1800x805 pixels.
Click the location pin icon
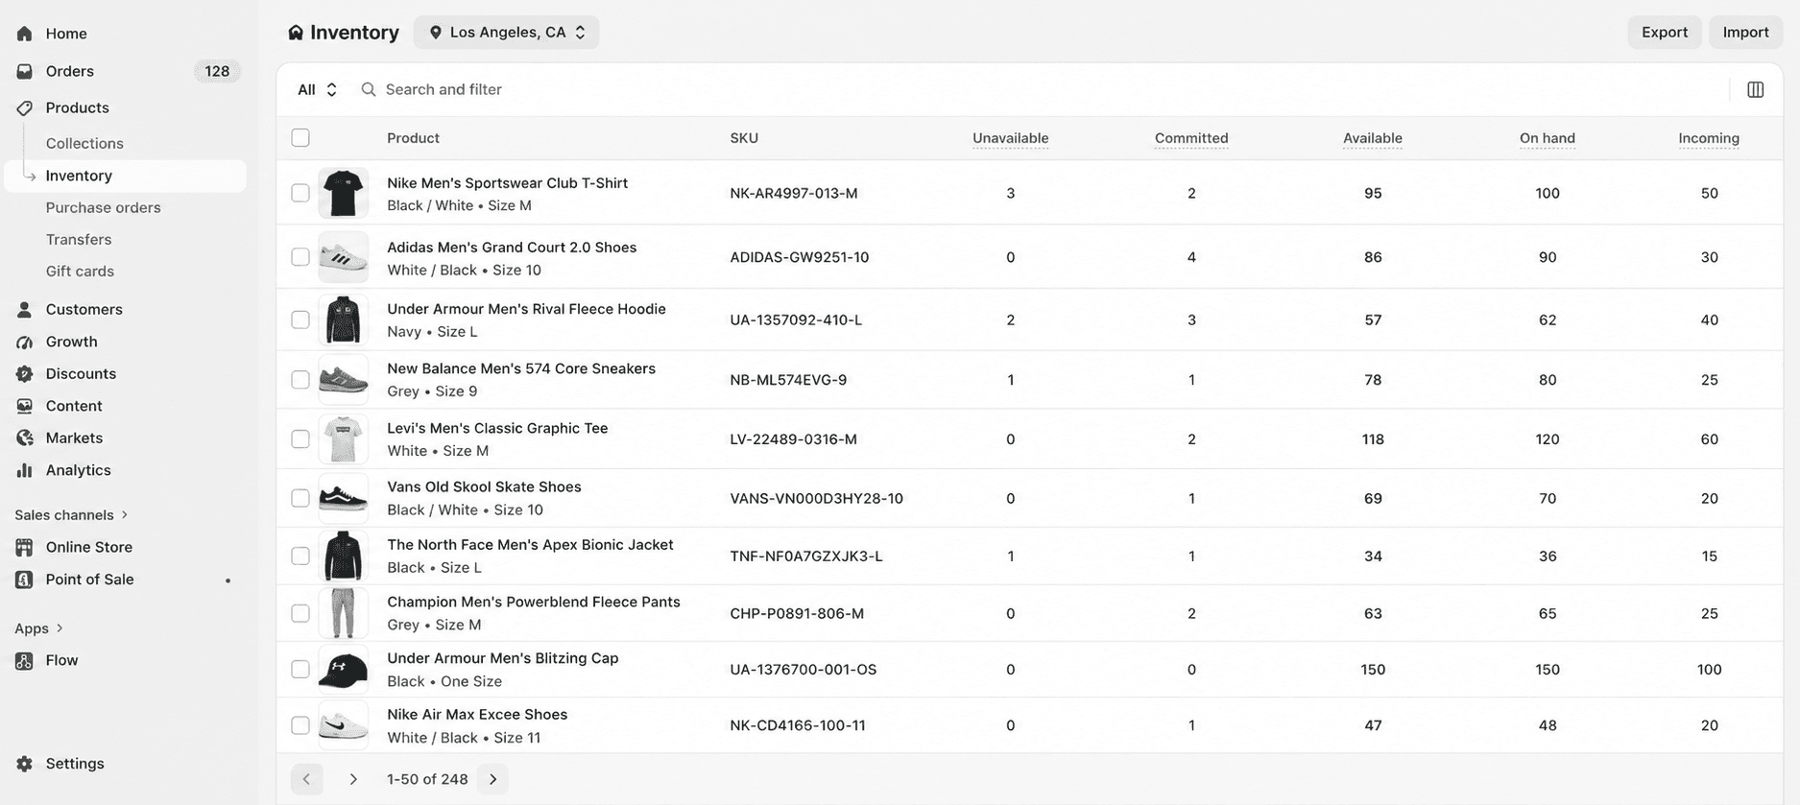click(x=436, y=33)
